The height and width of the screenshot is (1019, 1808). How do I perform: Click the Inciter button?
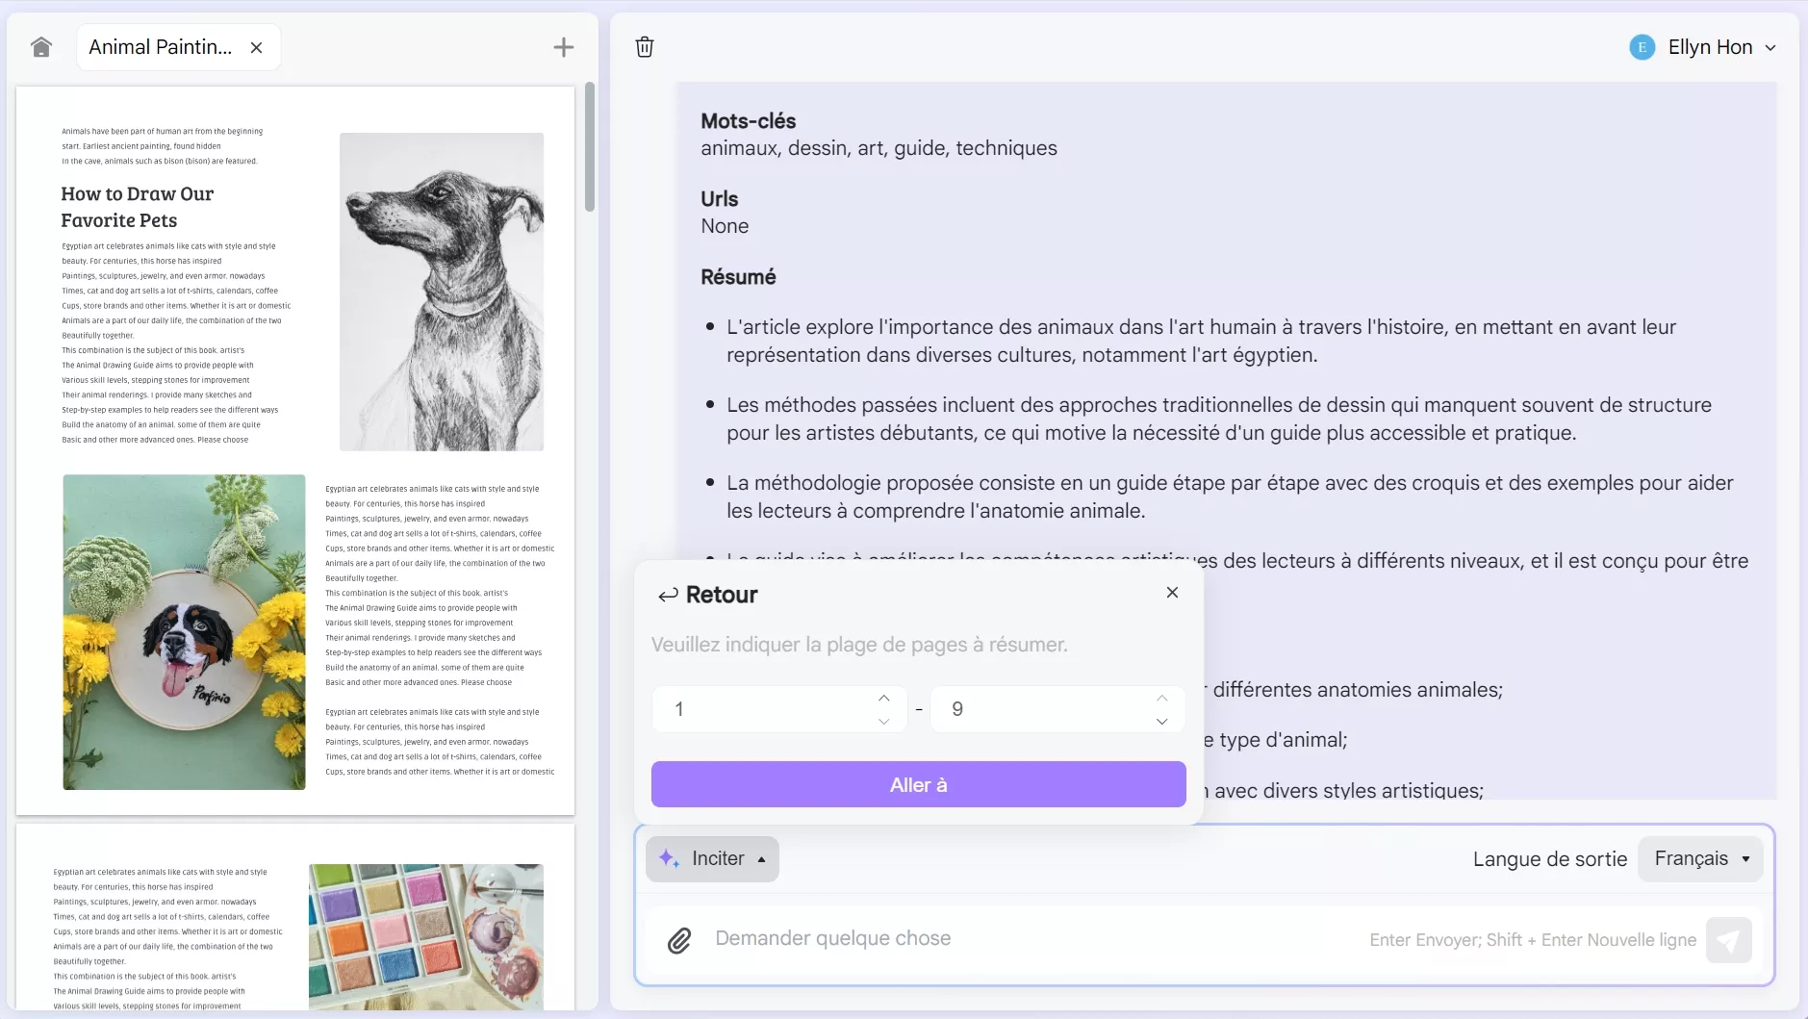(x=712, y=858)
